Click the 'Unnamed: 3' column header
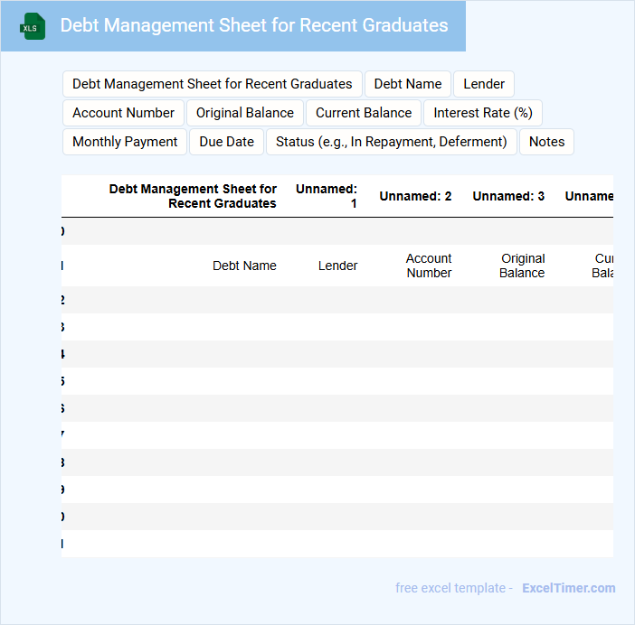 coord(508,196)
